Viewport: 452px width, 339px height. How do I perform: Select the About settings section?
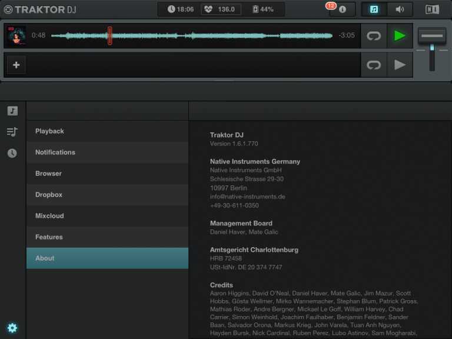coord(107,258)
